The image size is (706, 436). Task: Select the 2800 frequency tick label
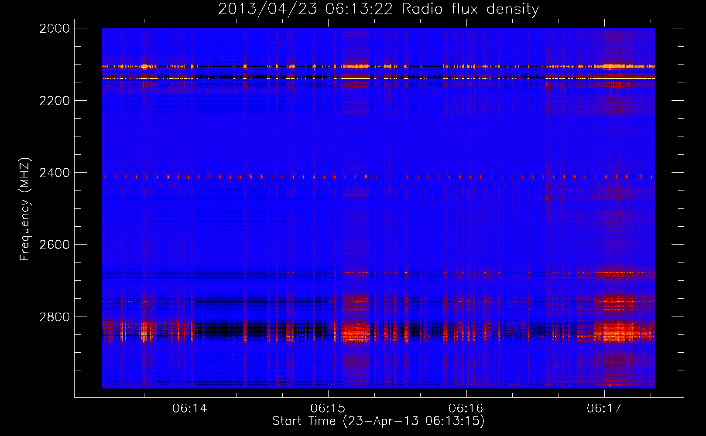(55, 317)
